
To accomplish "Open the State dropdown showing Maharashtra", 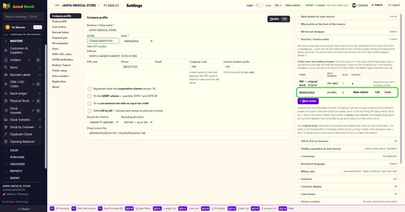I will point(137,41).
